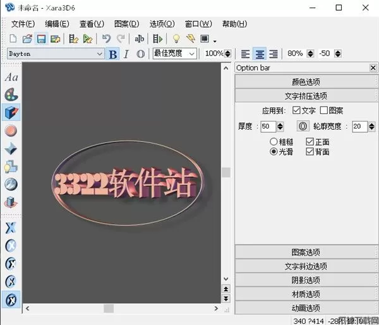Open the Text options 'Aa' tool
The height and width of the screenshot is (325, 379).
(11, 78)
